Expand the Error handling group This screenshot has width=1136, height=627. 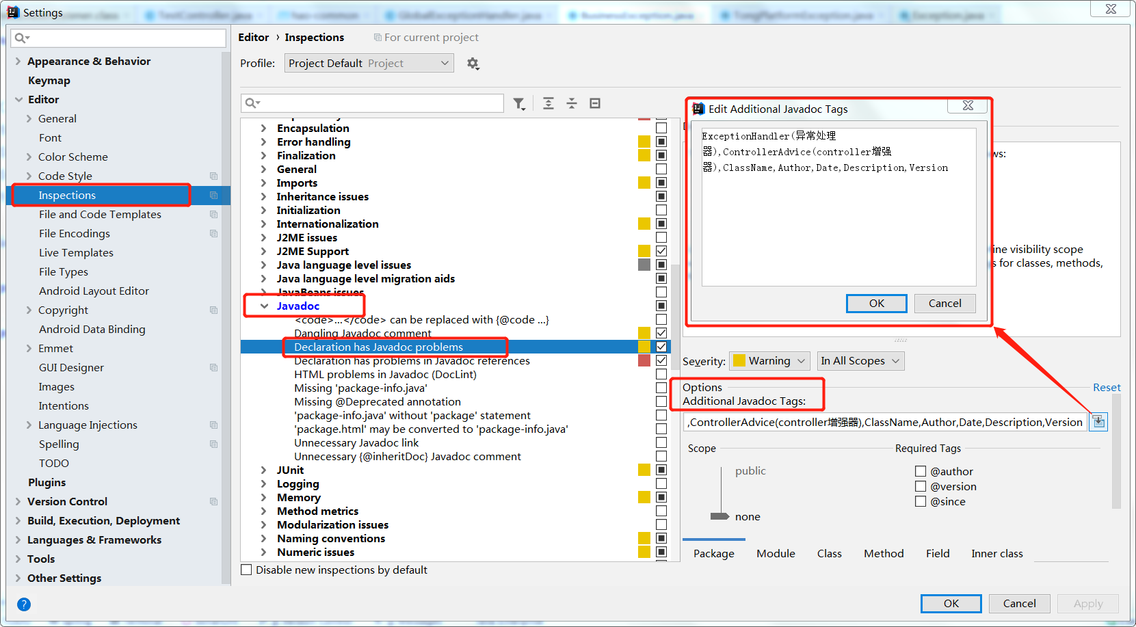(x=263, y=142)
